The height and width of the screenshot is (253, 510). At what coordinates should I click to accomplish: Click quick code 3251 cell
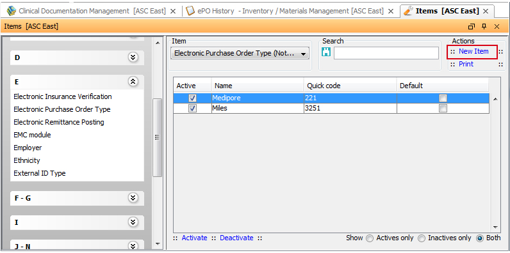[x=350, y=109]
